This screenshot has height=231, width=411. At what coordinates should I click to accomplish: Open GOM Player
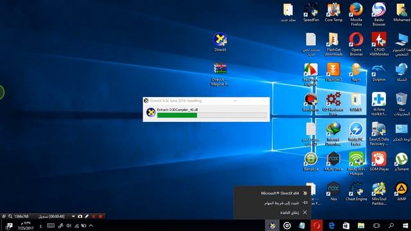click(379, 162)
